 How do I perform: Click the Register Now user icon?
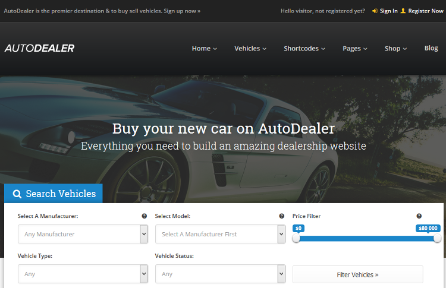click(x=403, y=11)
